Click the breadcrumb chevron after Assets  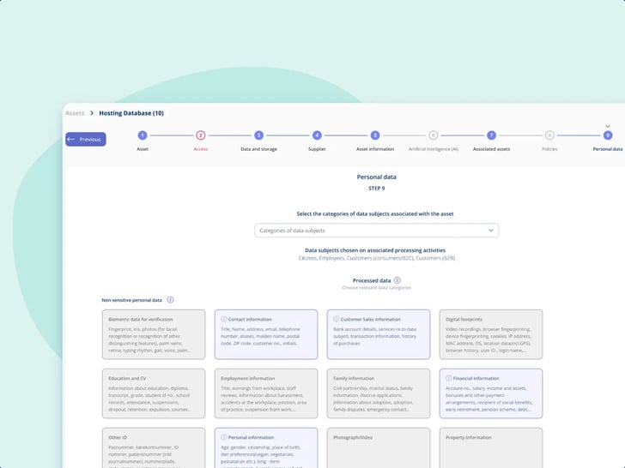click(x=92, y=113)
